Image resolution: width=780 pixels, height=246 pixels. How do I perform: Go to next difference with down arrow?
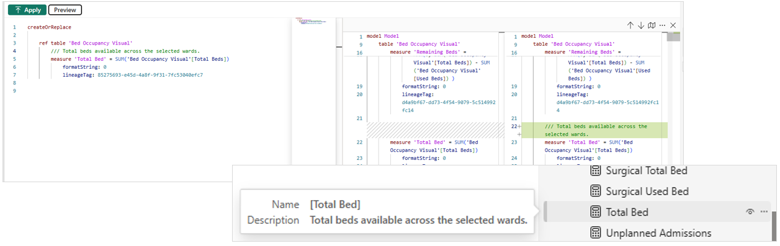(641, 25)
